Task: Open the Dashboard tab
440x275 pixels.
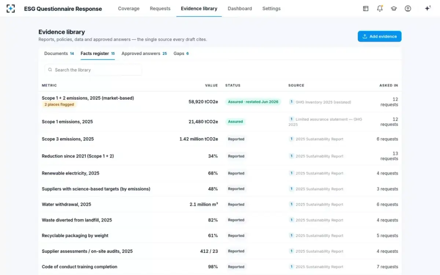Action: pos(240,8)
